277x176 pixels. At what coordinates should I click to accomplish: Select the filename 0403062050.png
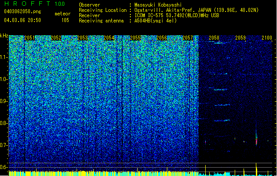pos(22,11)
